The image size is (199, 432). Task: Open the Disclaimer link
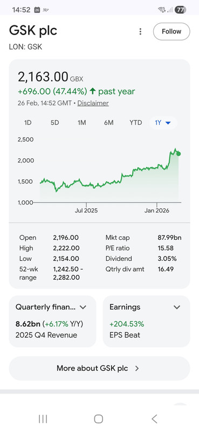[x=93, y=103]
